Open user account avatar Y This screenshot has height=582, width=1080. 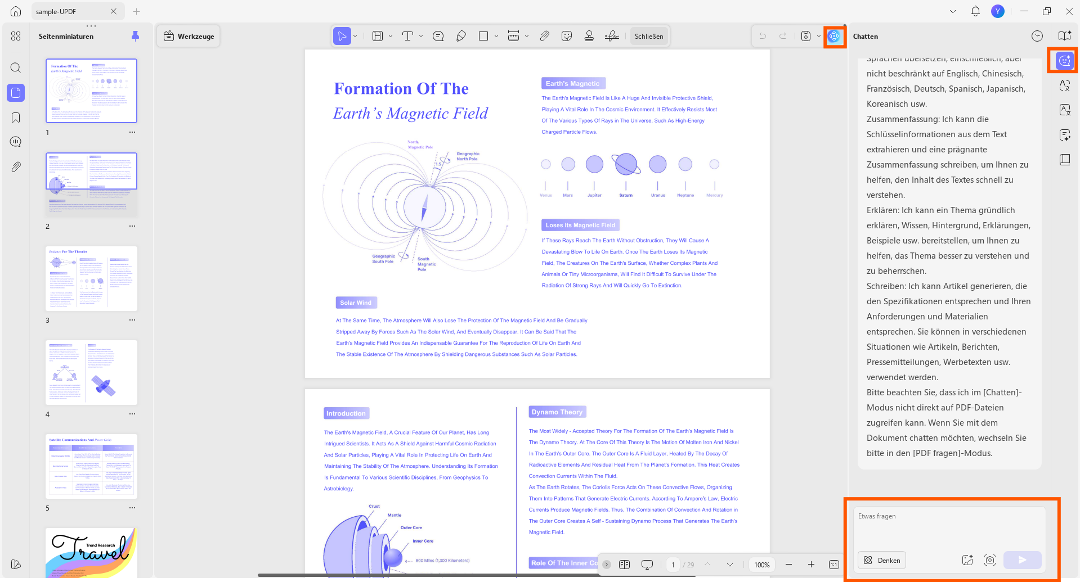(998, 11)
